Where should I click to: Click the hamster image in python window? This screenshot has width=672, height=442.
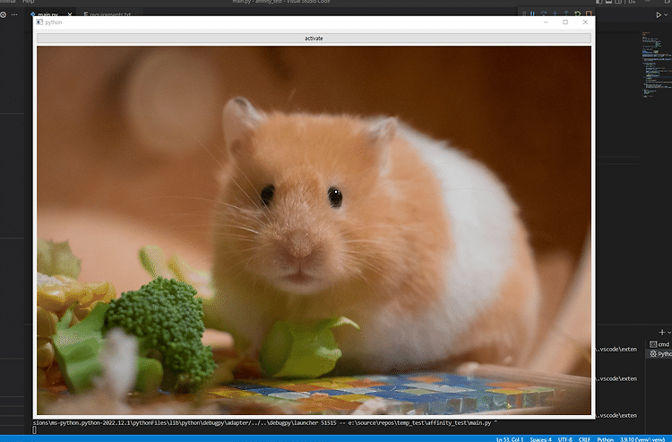pyautogui.click(x=314, y=230)
